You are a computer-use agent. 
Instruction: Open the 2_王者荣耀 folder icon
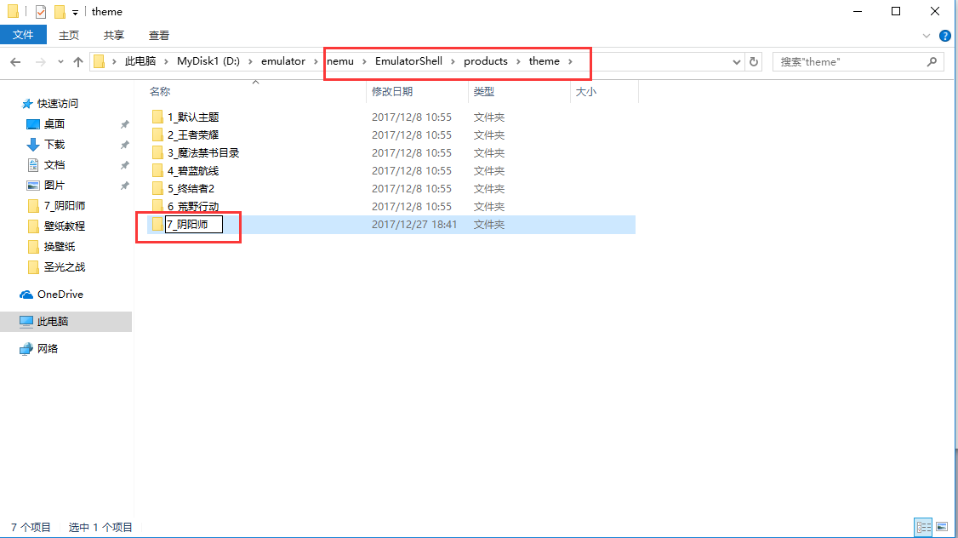pos(157,135)
